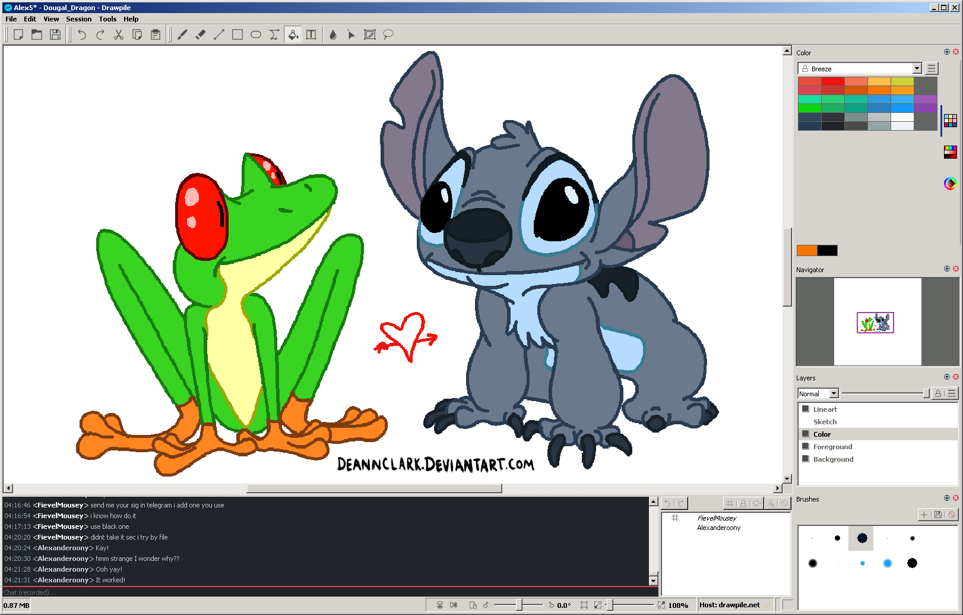Screen dimensions: 963x615
Task: Switch to the palette swatches color tab
Action: 951,121
